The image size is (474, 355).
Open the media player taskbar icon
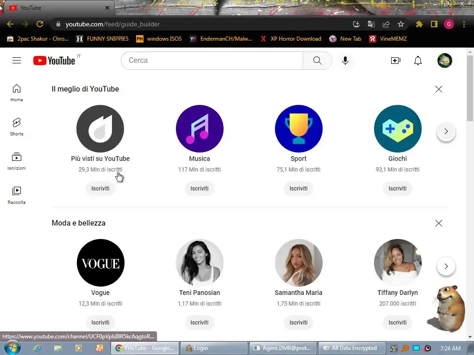click(79, 348)
